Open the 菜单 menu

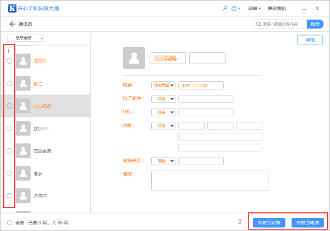[254, 8]
